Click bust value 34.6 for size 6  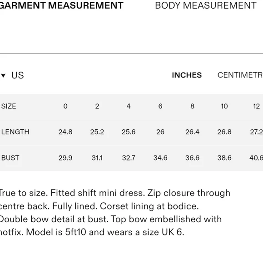[160, 158]
